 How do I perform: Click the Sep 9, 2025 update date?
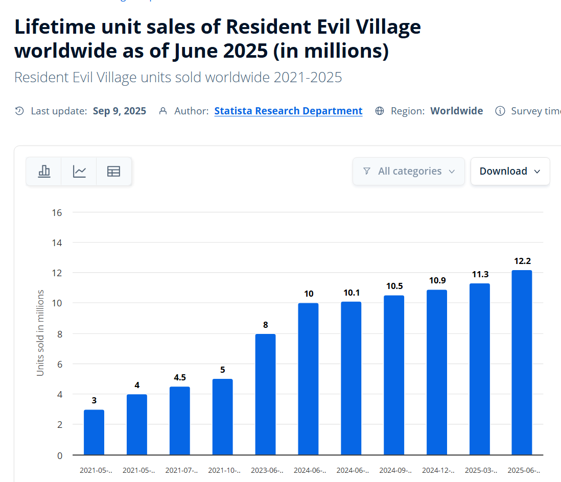pyautogui.click(x=120, y=111)
